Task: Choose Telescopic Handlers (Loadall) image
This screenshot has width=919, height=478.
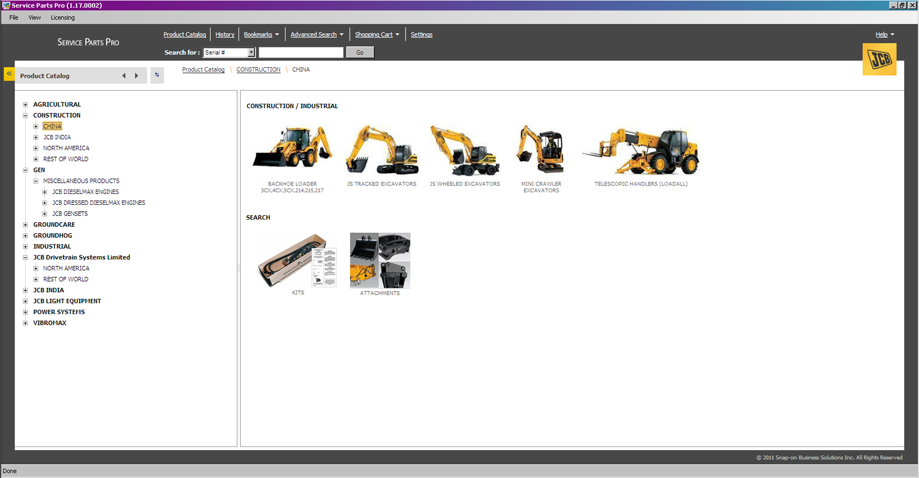Action: point(640,151)
